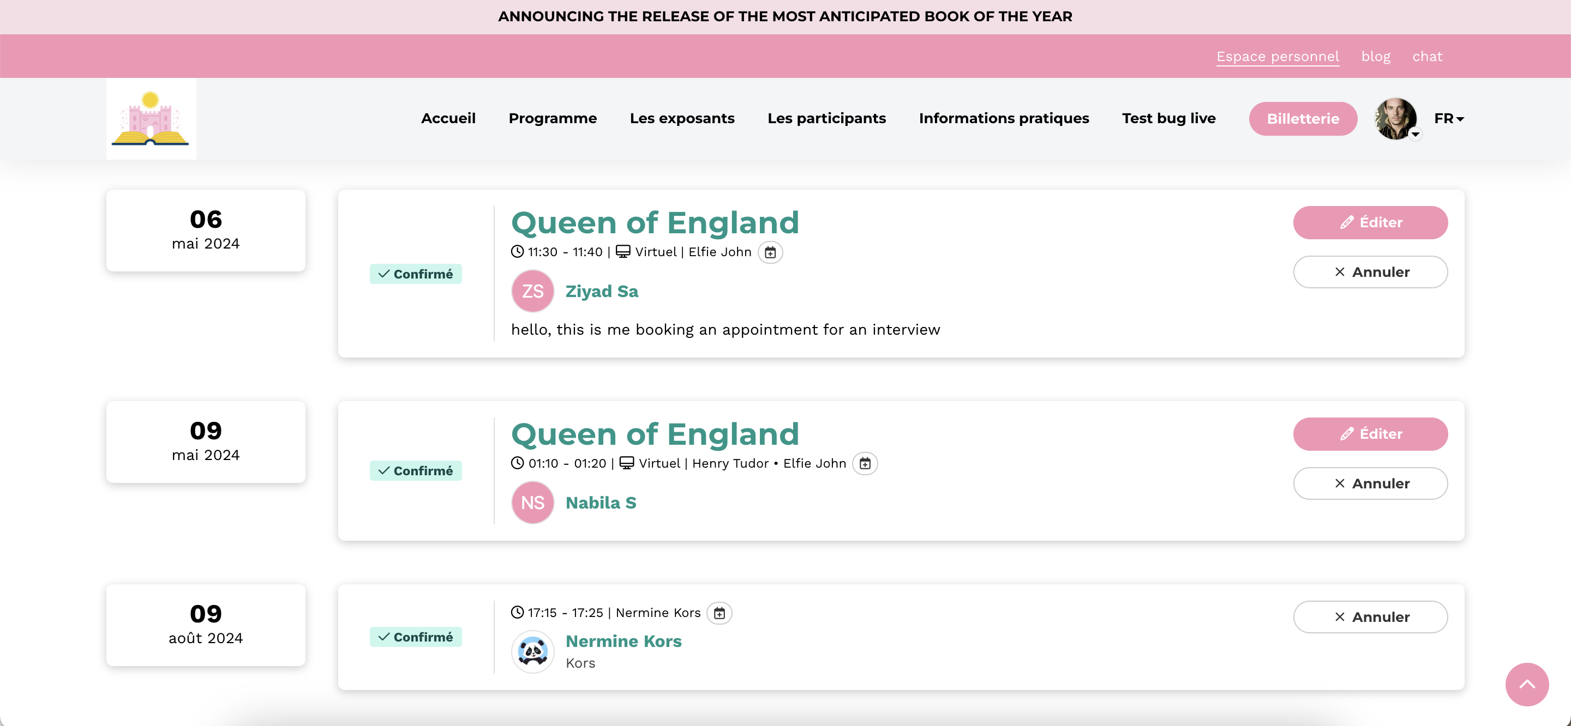Screen dimensions: 1571x726
Task: Open Ziyad Sa participant profile
Action: (x=601, y=292)
